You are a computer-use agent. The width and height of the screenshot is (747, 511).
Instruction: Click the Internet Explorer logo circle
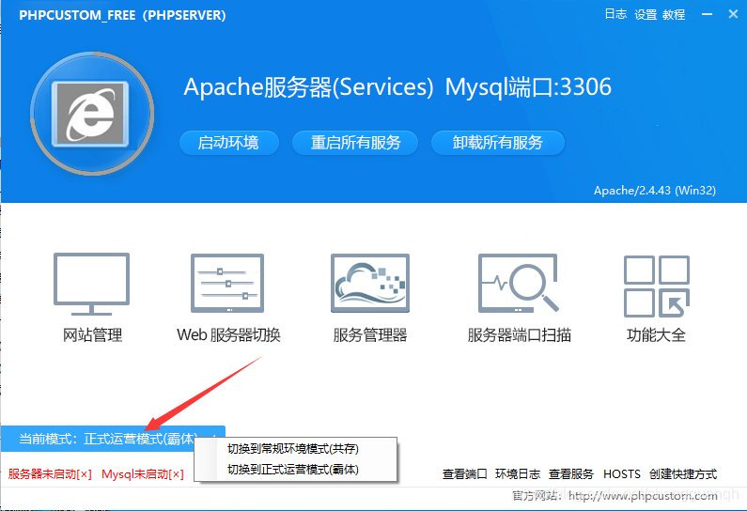92,114
